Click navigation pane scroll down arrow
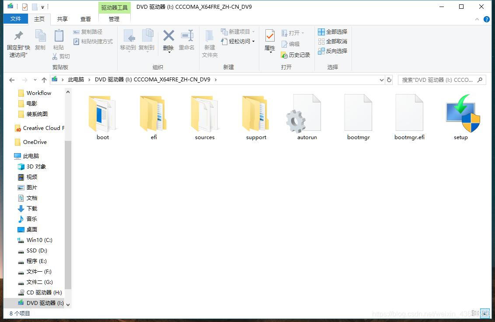This screenshot has height=322, width=495. coord(68,304)
